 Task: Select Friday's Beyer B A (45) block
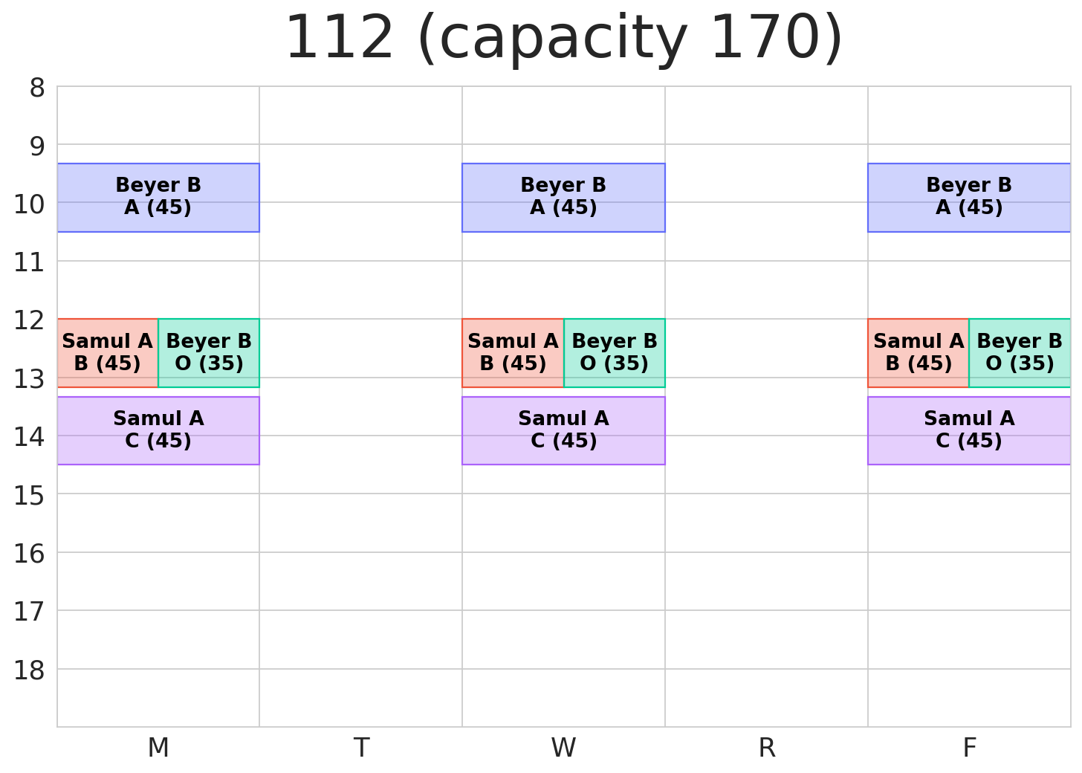click(968, 197)
